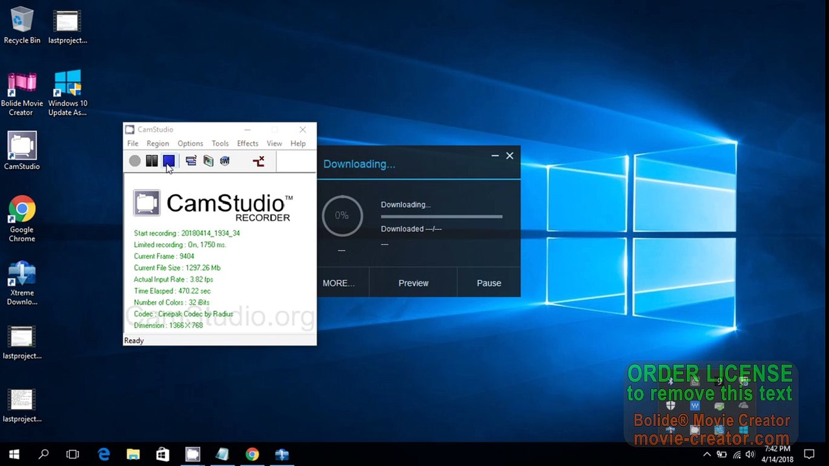This screenshot has width=829, height=466.
Task: Switch to CamStudio via its taskbar icon
Action: pos(192,454)
